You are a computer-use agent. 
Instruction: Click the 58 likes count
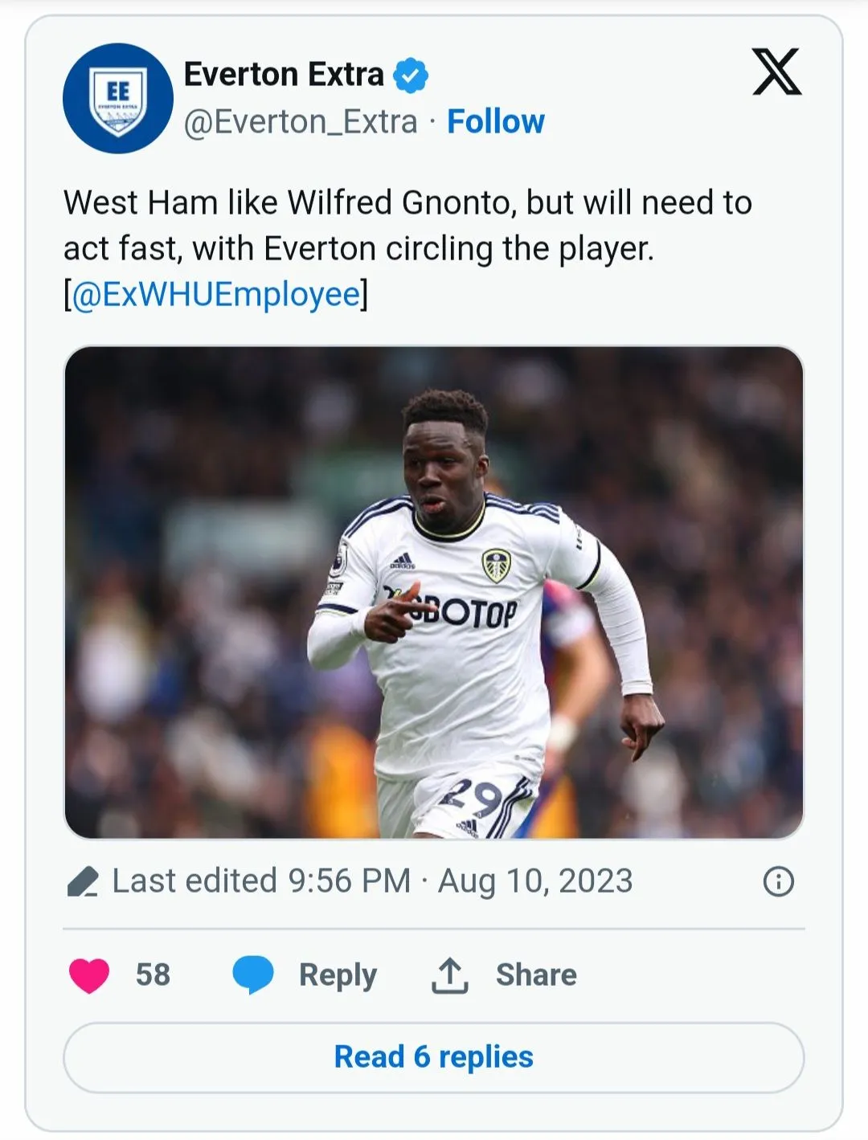153,975
